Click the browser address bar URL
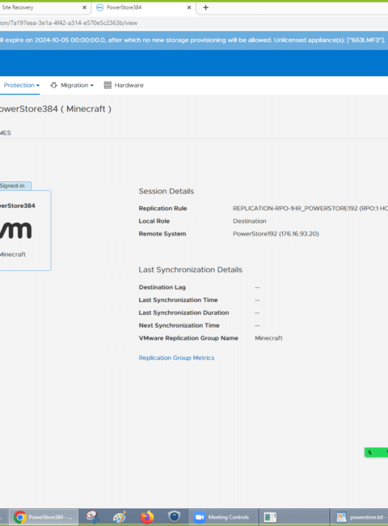 69,23
